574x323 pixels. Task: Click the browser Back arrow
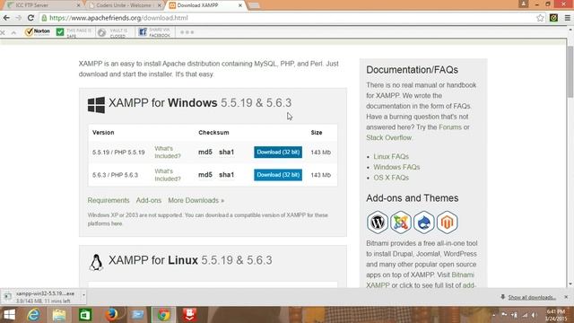(x=6, y=18)
